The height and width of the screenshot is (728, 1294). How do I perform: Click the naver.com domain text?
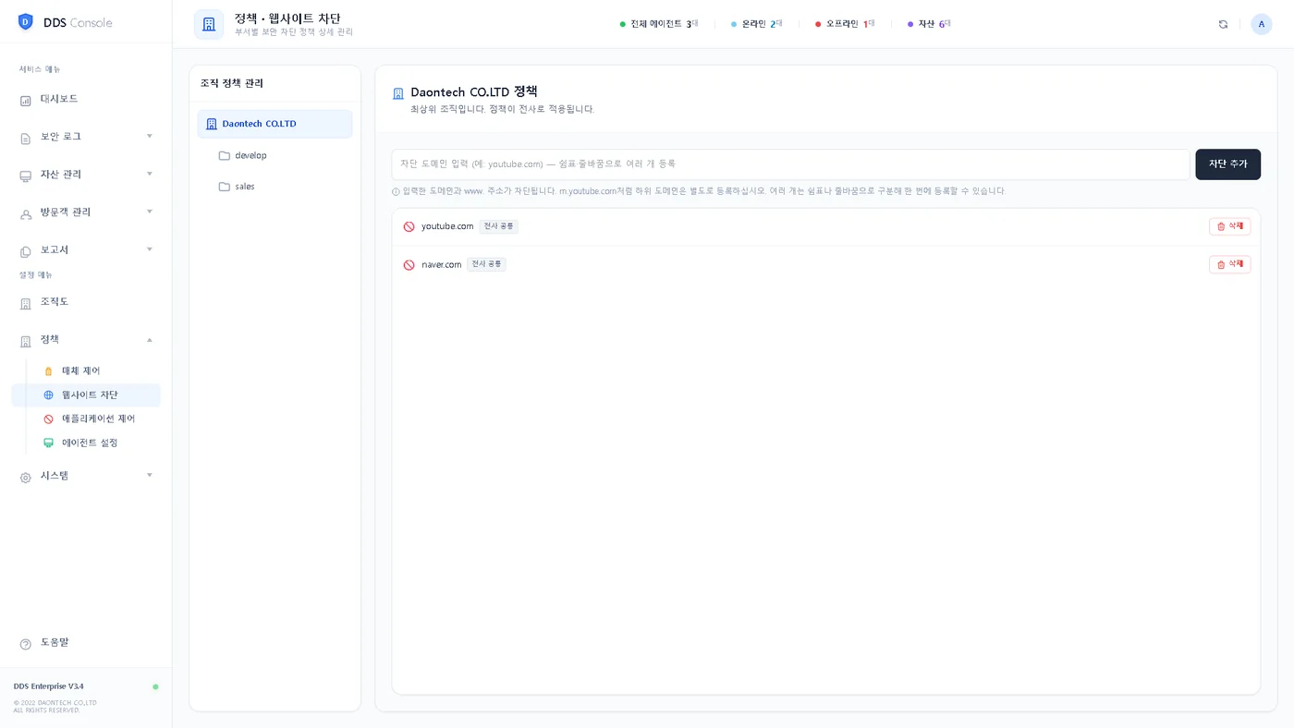pyautogui.click(x=442, y=264)
